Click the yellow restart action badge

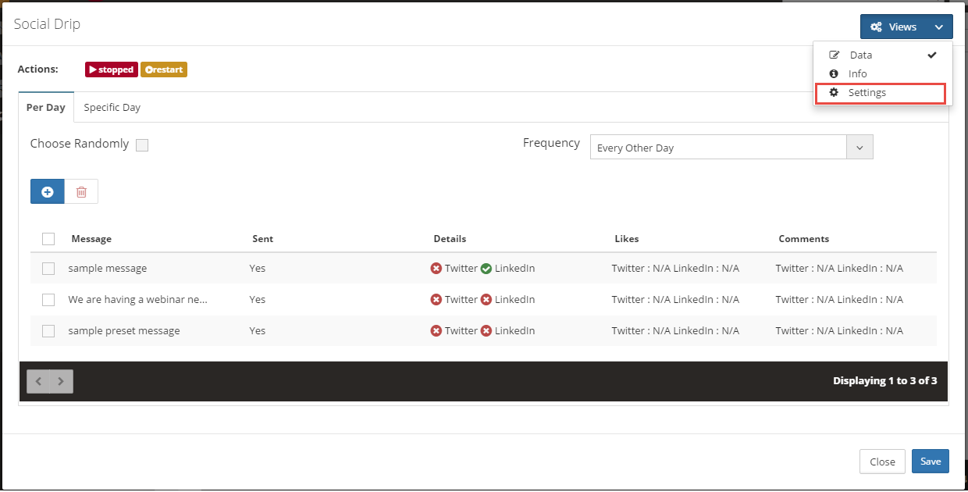point(164,70)
